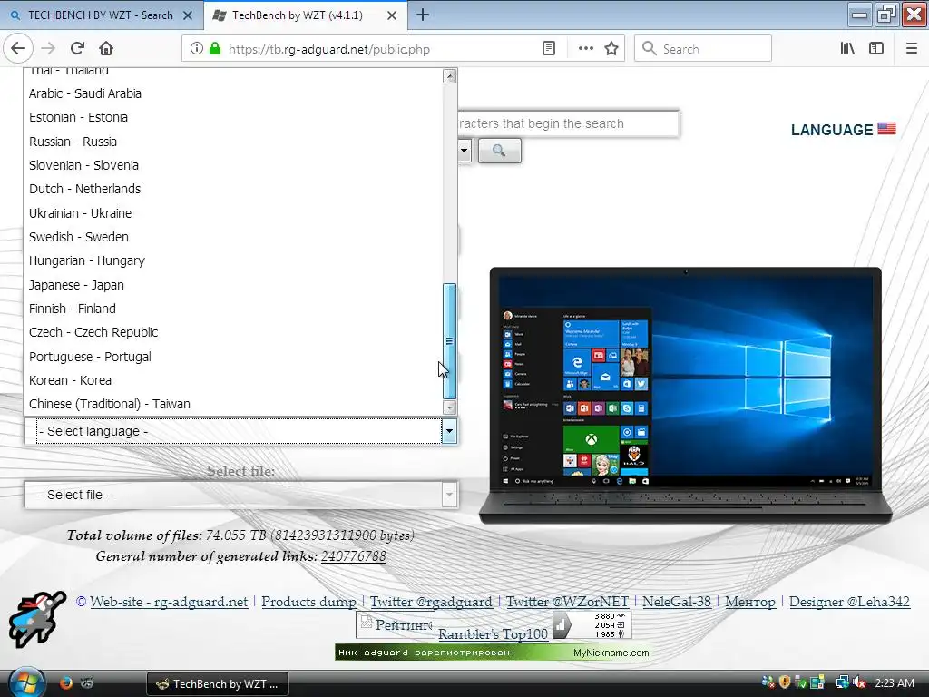
Task: Visit Twitter @rgadguard link
Action: coord(431,602)
